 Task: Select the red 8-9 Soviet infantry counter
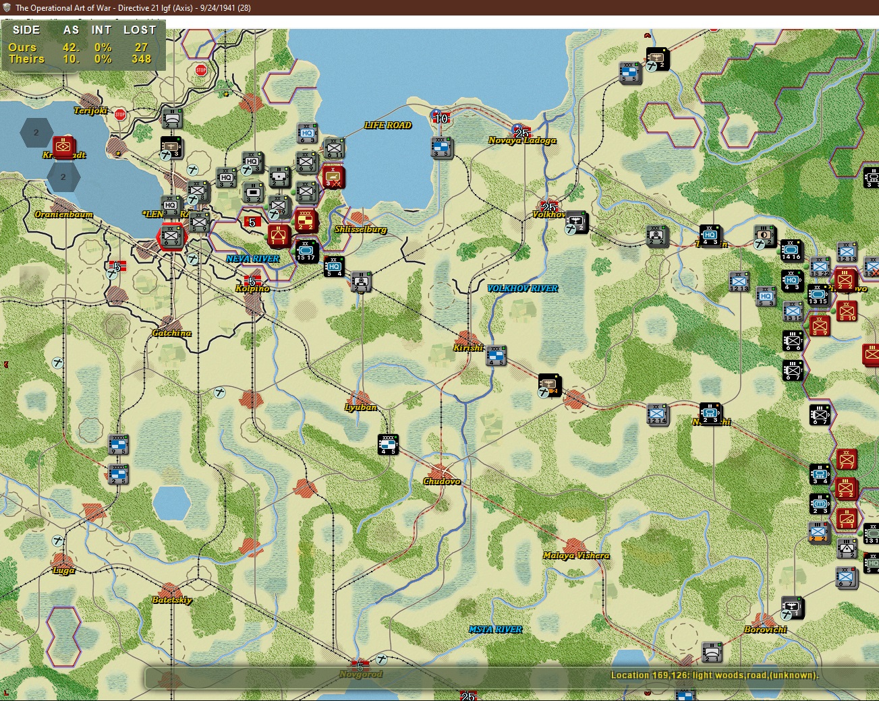tap(820, 325)
